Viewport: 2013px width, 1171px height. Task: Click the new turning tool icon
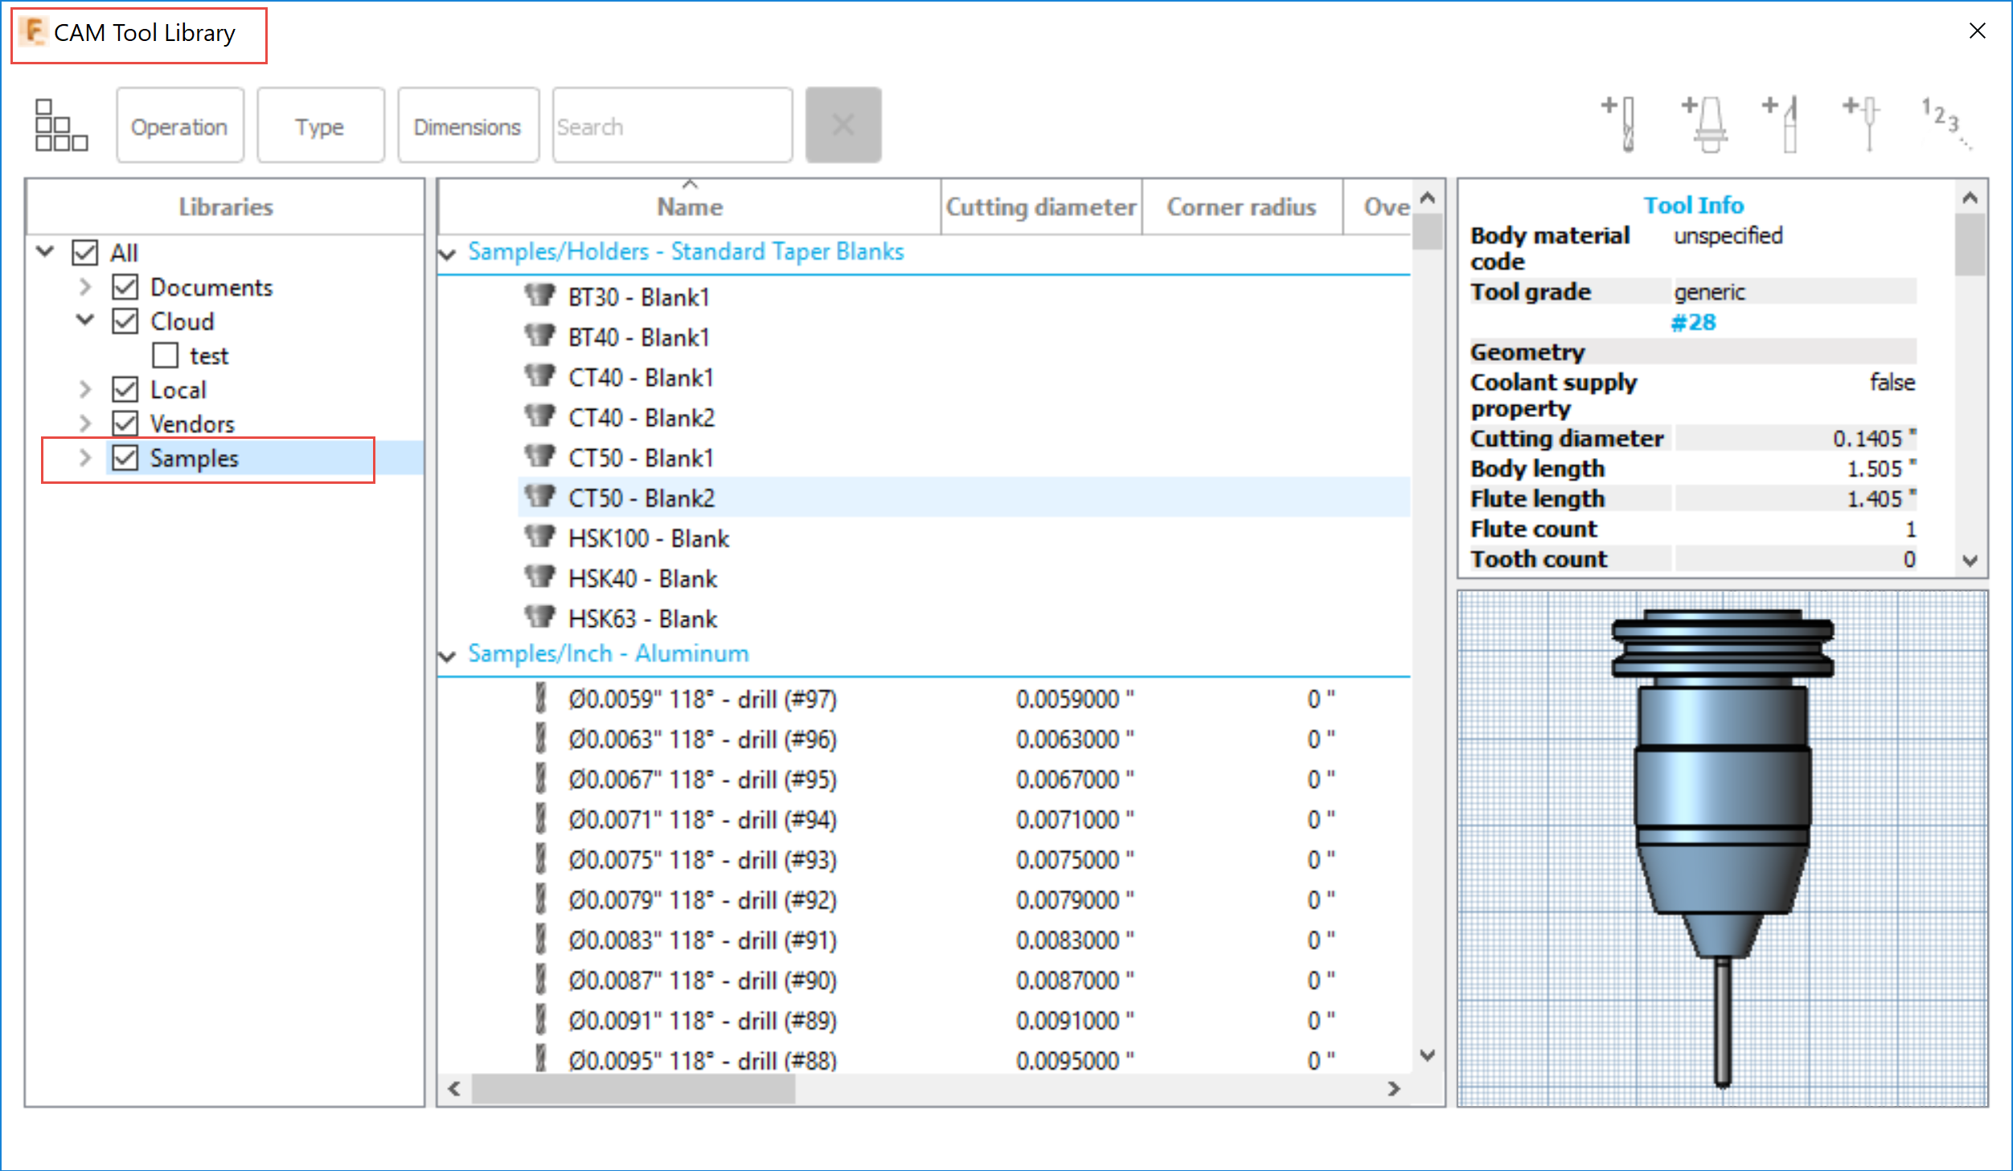pos(1782,124)
